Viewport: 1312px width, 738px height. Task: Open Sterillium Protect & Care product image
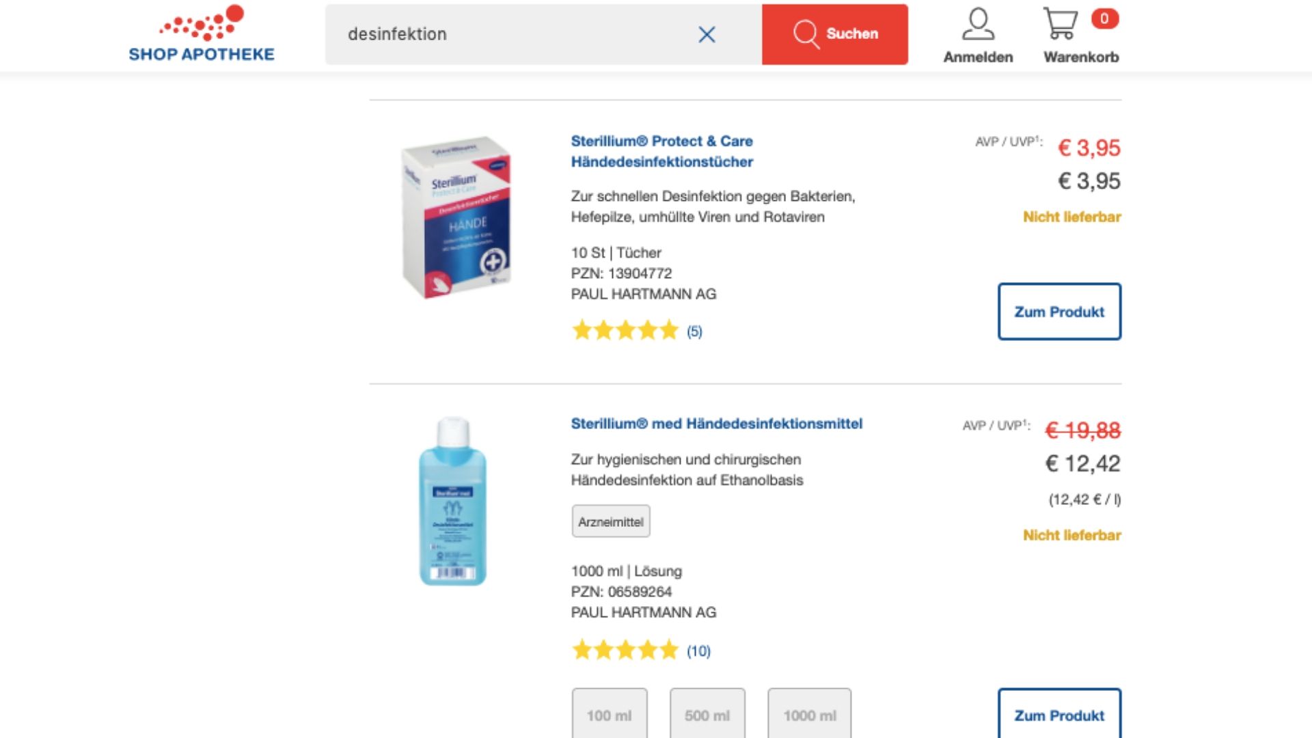(x=456, y=217)
